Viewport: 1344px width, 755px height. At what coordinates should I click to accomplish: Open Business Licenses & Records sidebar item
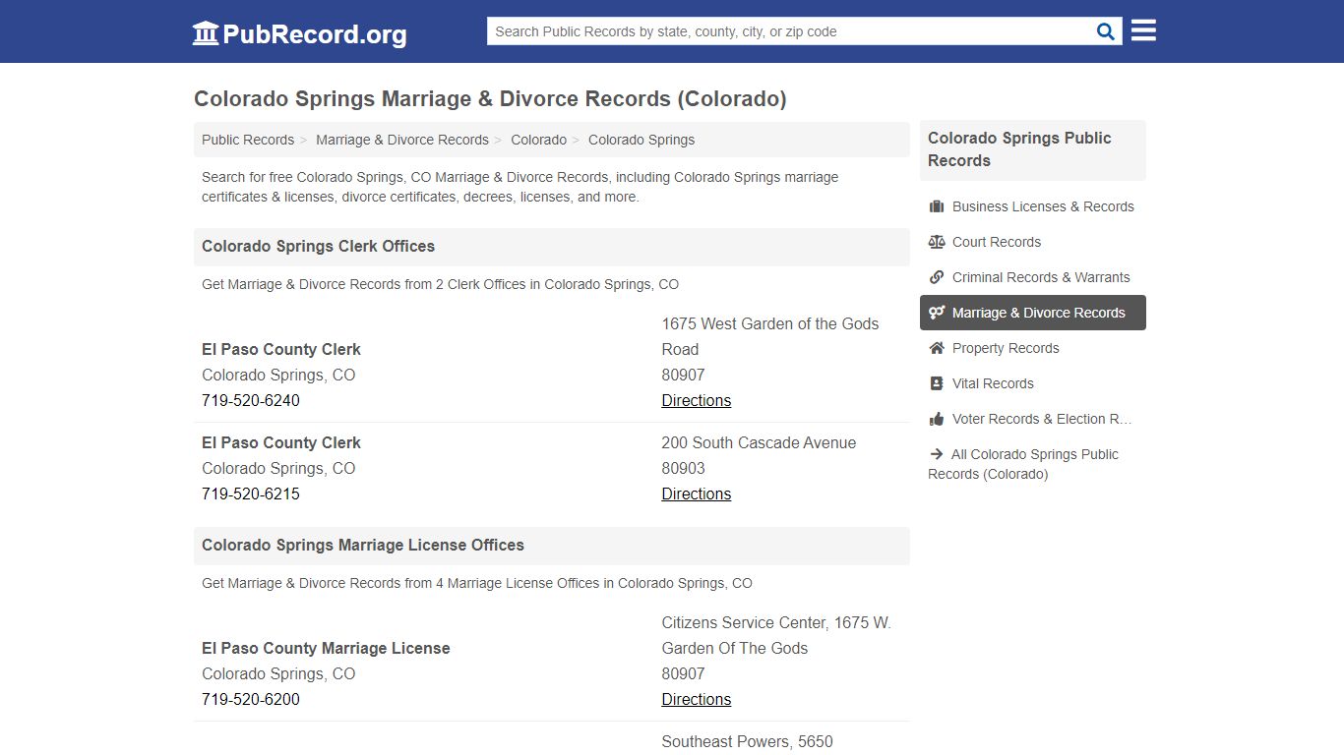[1033, 206]
